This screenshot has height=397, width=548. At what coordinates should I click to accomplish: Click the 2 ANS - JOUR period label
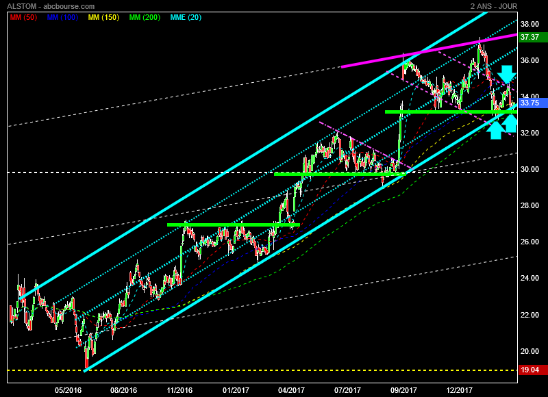(493, 6)
